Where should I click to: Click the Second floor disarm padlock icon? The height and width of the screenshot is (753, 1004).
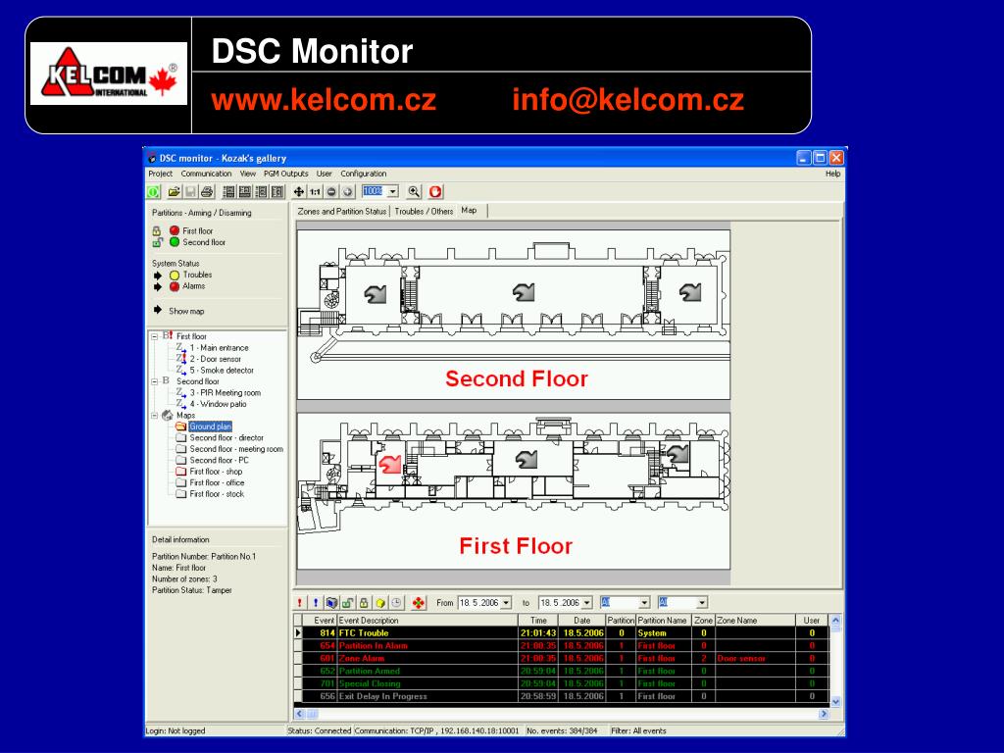point(158,242)
